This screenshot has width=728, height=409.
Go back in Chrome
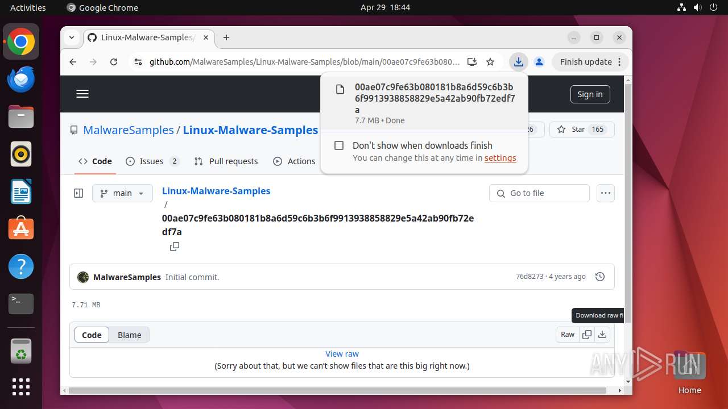(x=73, y=62)
